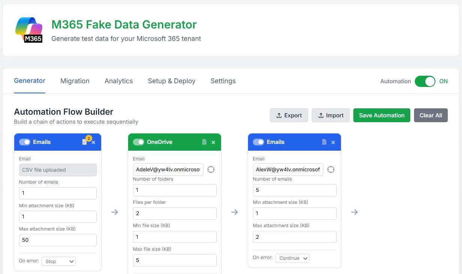The width and height of the screenshot is (462, 274).
Task: Open the On error dropdown set to Stop
Action: coord(58,261)
